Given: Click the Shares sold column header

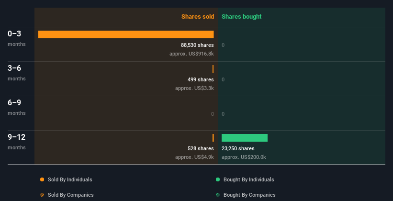Looking at the screenshot, I should point(198,17).
